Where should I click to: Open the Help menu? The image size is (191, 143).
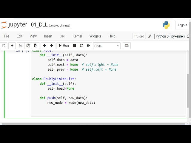[112, 36]
